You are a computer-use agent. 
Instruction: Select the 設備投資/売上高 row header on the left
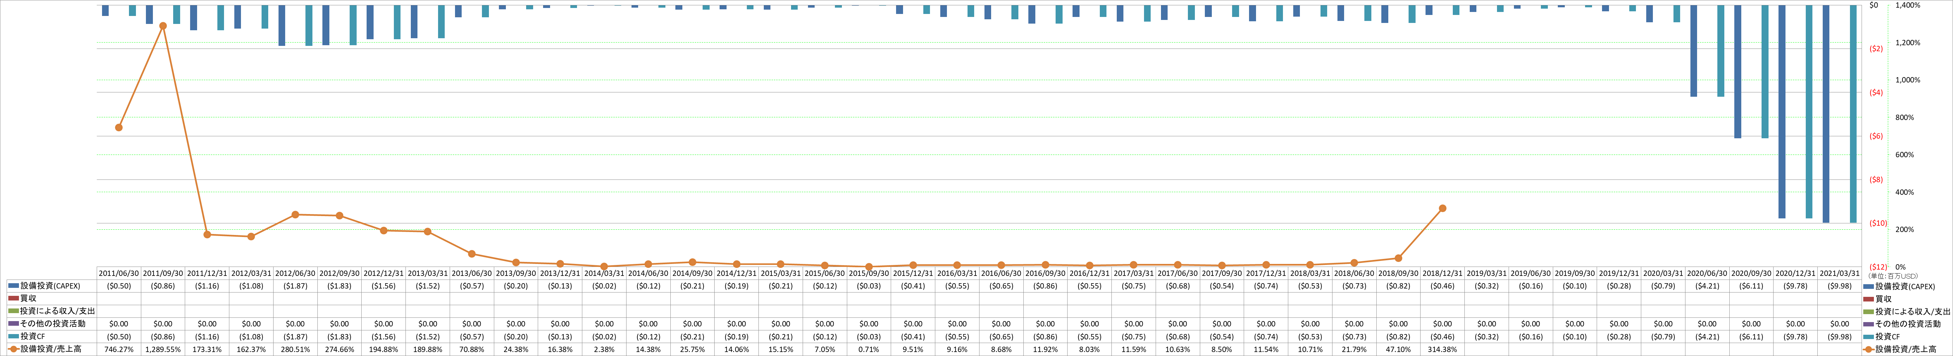[x=51, y=349]
